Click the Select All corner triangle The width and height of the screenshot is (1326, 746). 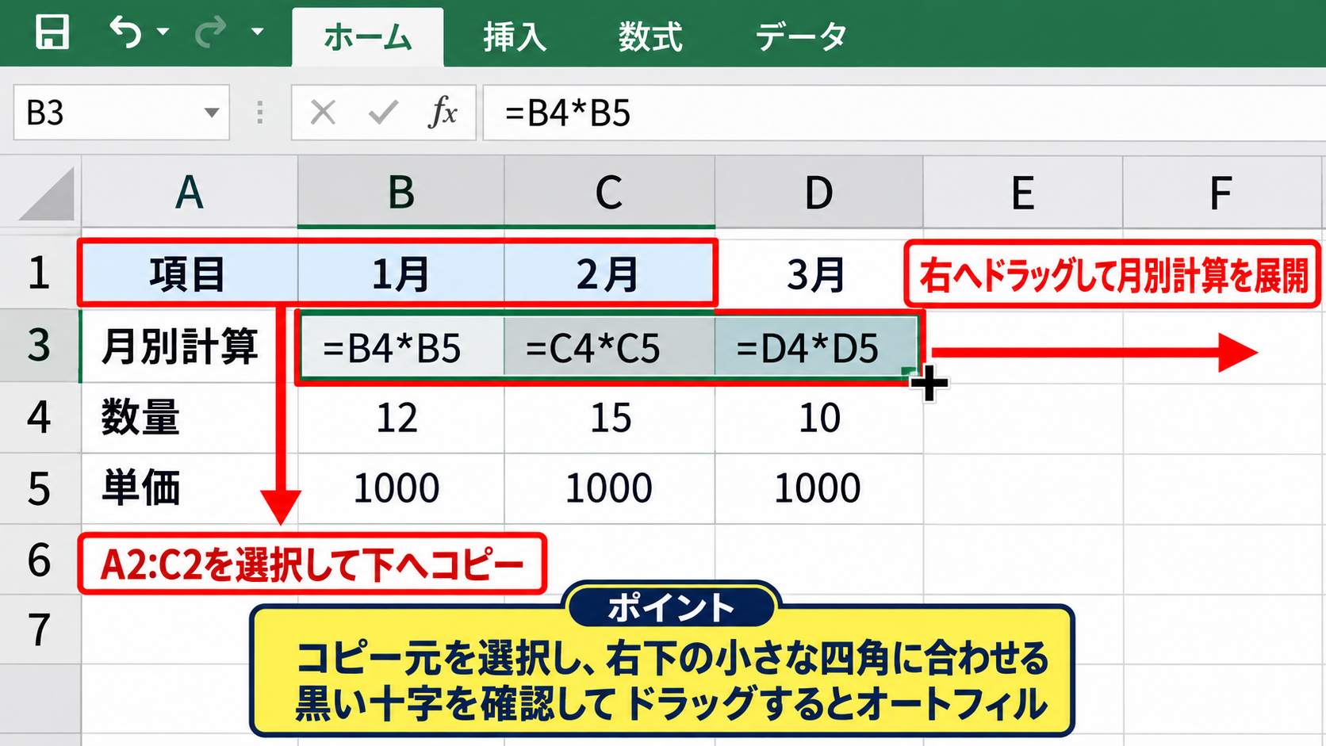click(48, 193)
